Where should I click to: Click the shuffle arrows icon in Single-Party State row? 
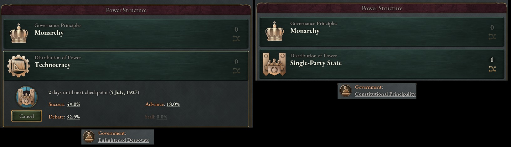pyautogui.click(x=492, y=69)
